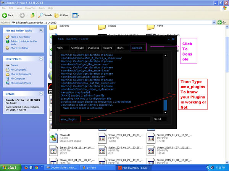229x171 pixels.
Task: Open My Computer link
Action: tap(18, 79)
